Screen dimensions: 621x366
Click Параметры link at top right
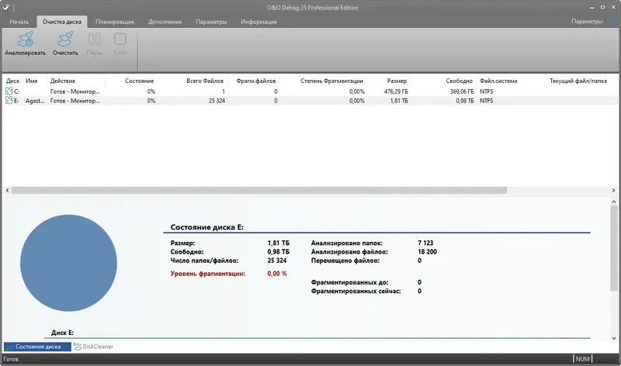[x=587, y=22]
